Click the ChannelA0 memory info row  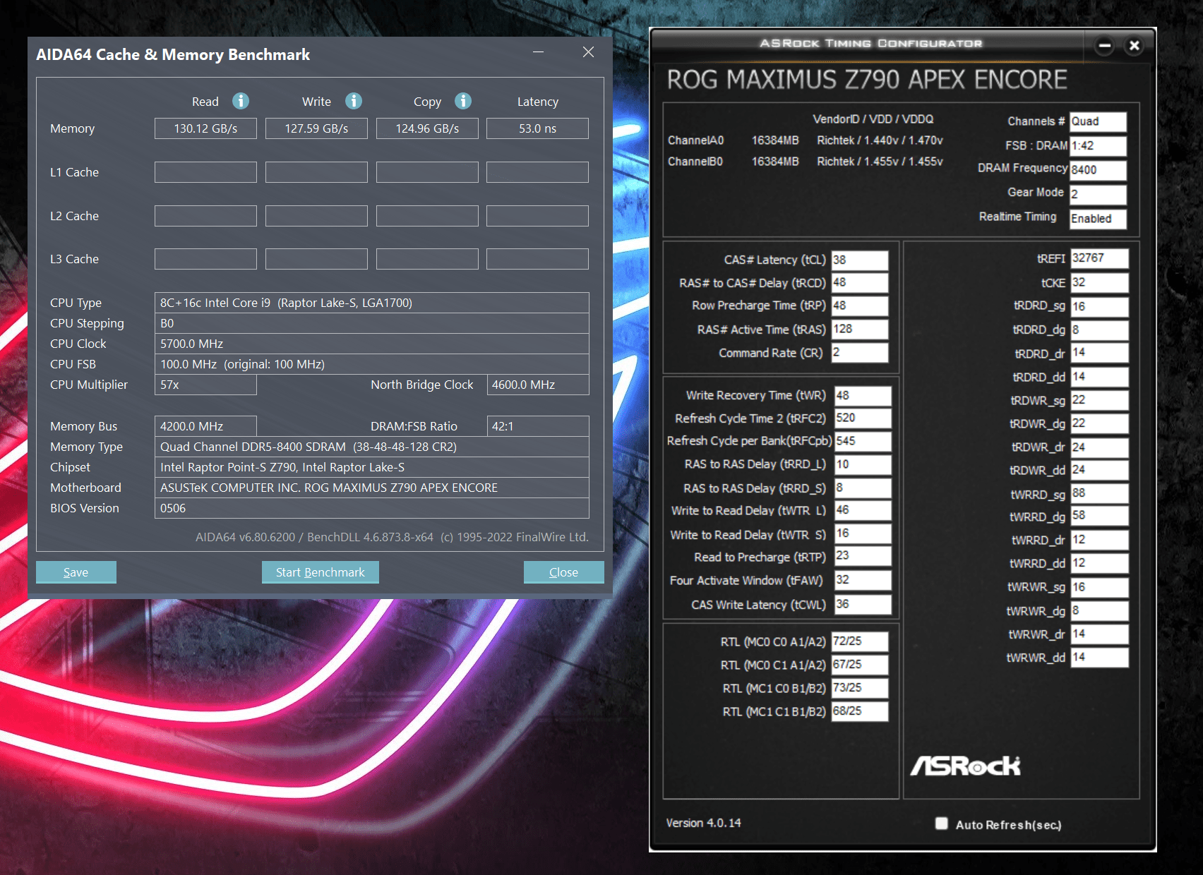point(805,140)
